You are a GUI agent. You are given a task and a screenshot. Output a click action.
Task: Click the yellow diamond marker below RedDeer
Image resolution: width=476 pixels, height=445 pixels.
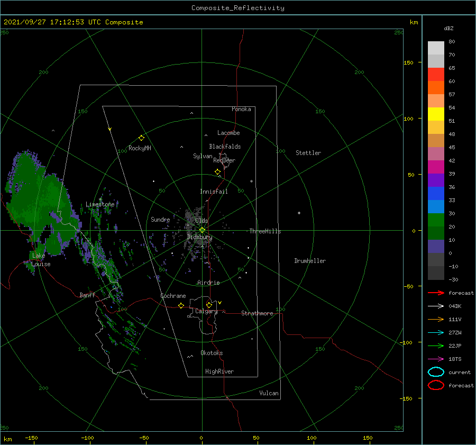pyautogui.click(x=217, y=172)
